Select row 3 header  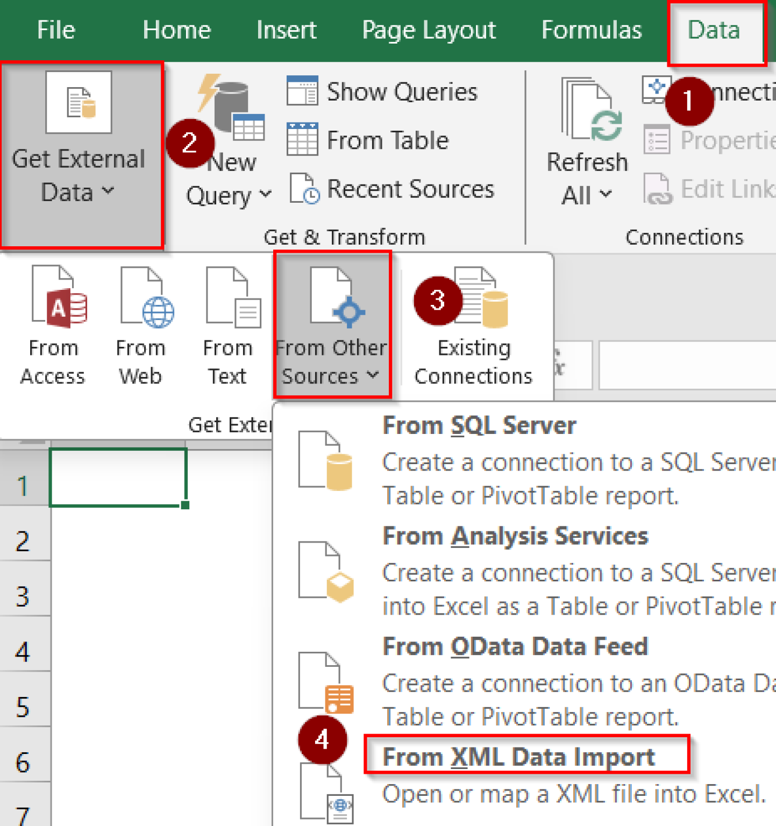23,597
